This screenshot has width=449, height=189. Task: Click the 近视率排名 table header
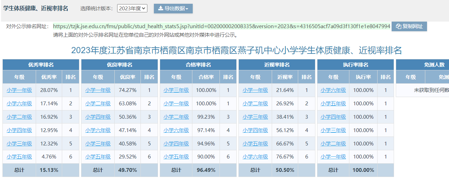point(277,65)
